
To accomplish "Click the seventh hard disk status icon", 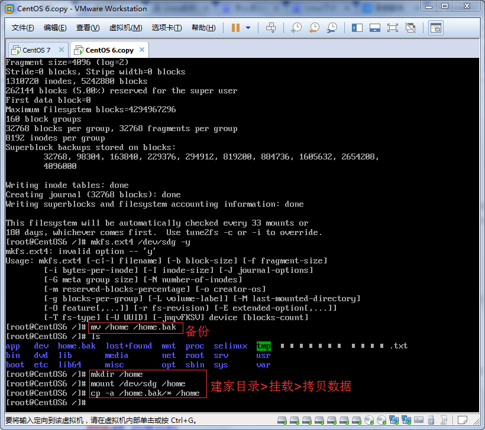I will (x=357, y=420).
